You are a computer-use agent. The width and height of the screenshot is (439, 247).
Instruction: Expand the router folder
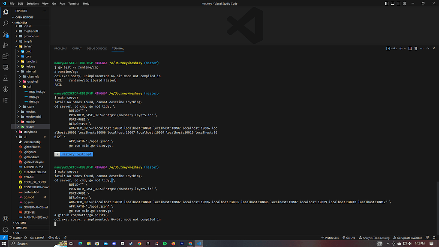[30, 127]
